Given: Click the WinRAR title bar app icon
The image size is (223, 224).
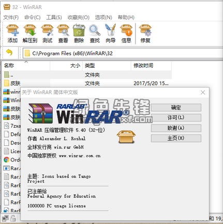Looking at the screenshot, I should coord(7,7).
